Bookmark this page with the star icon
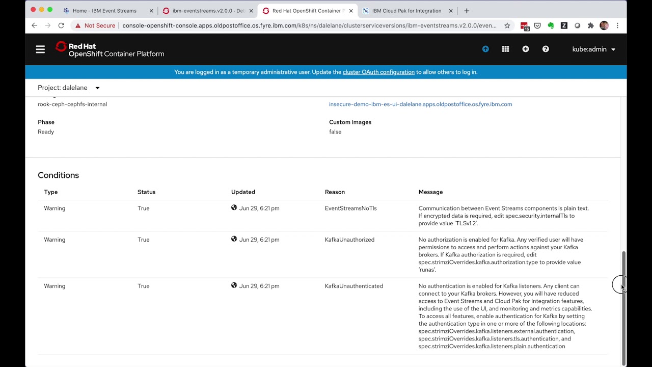Screen dimensions: 652x367 tap(507, 25)
